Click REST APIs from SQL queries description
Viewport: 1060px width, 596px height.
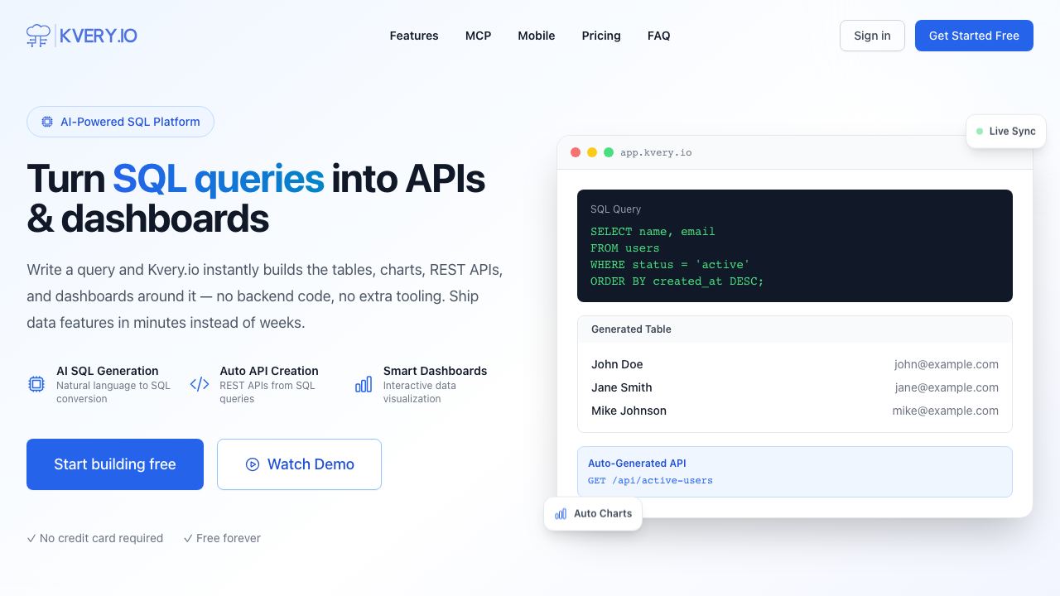coord(267,392)
